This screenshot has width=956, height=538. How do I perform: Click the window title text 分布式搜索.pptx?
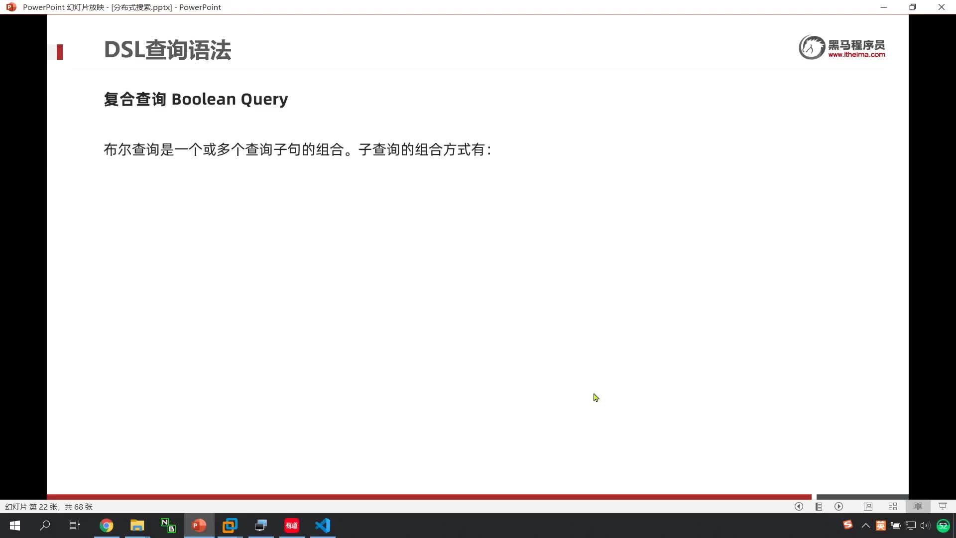pos(141,7)
